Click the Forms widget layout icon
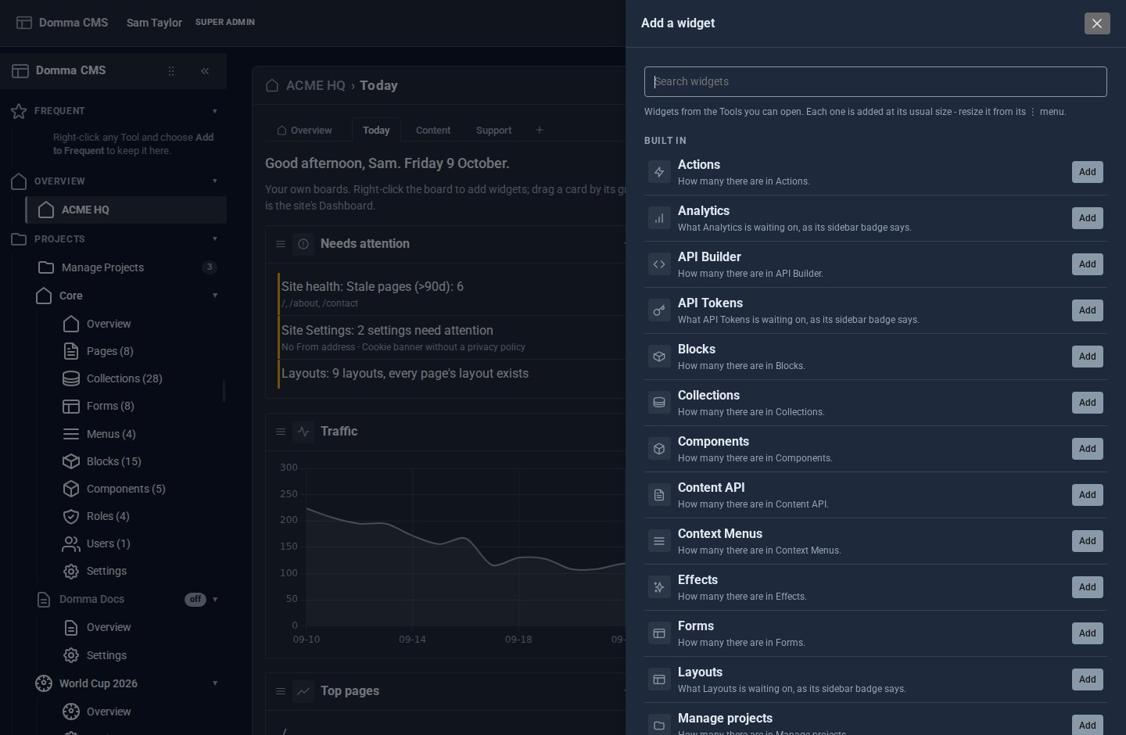Image resolution: width=1126 pixels, height=735 pixels. click(659, 633)
